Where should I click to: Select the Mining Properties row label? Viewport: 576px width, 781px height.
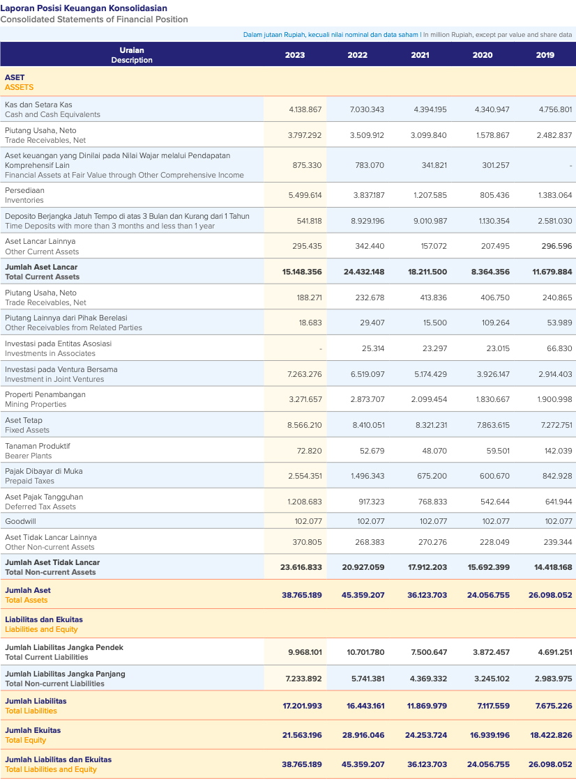tap(45, 399)
